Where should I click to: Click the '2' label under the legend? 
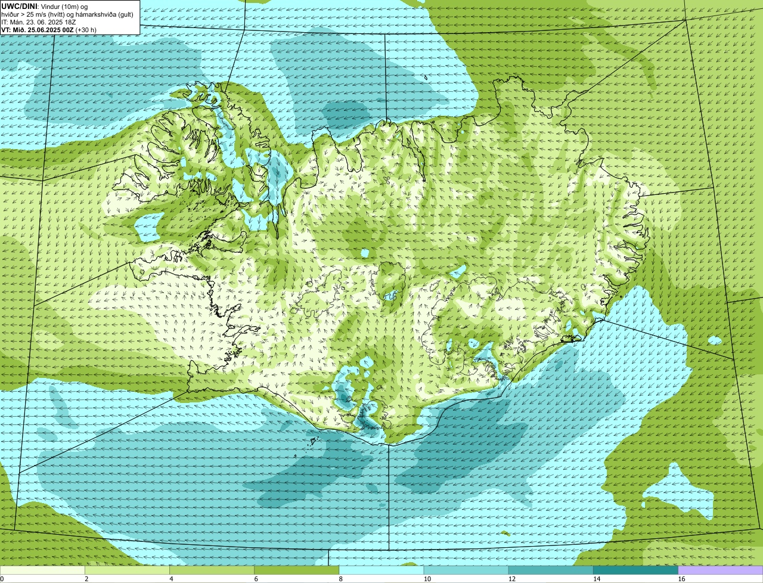point(86,579)
